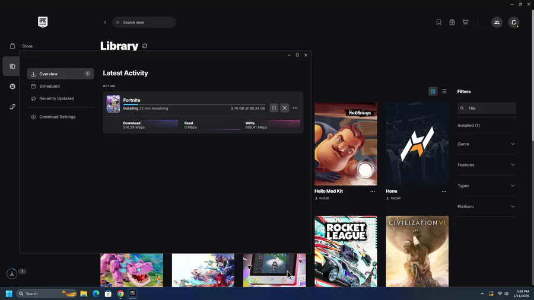
Task: Show hidden system tray icons
Action: pos(482,293)
